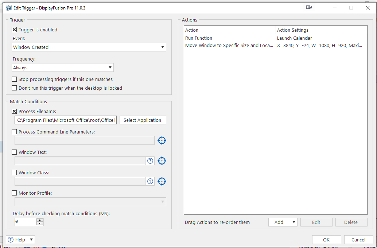
Task: Open the help icon beside Window Text field
Action: pos(150,161)
